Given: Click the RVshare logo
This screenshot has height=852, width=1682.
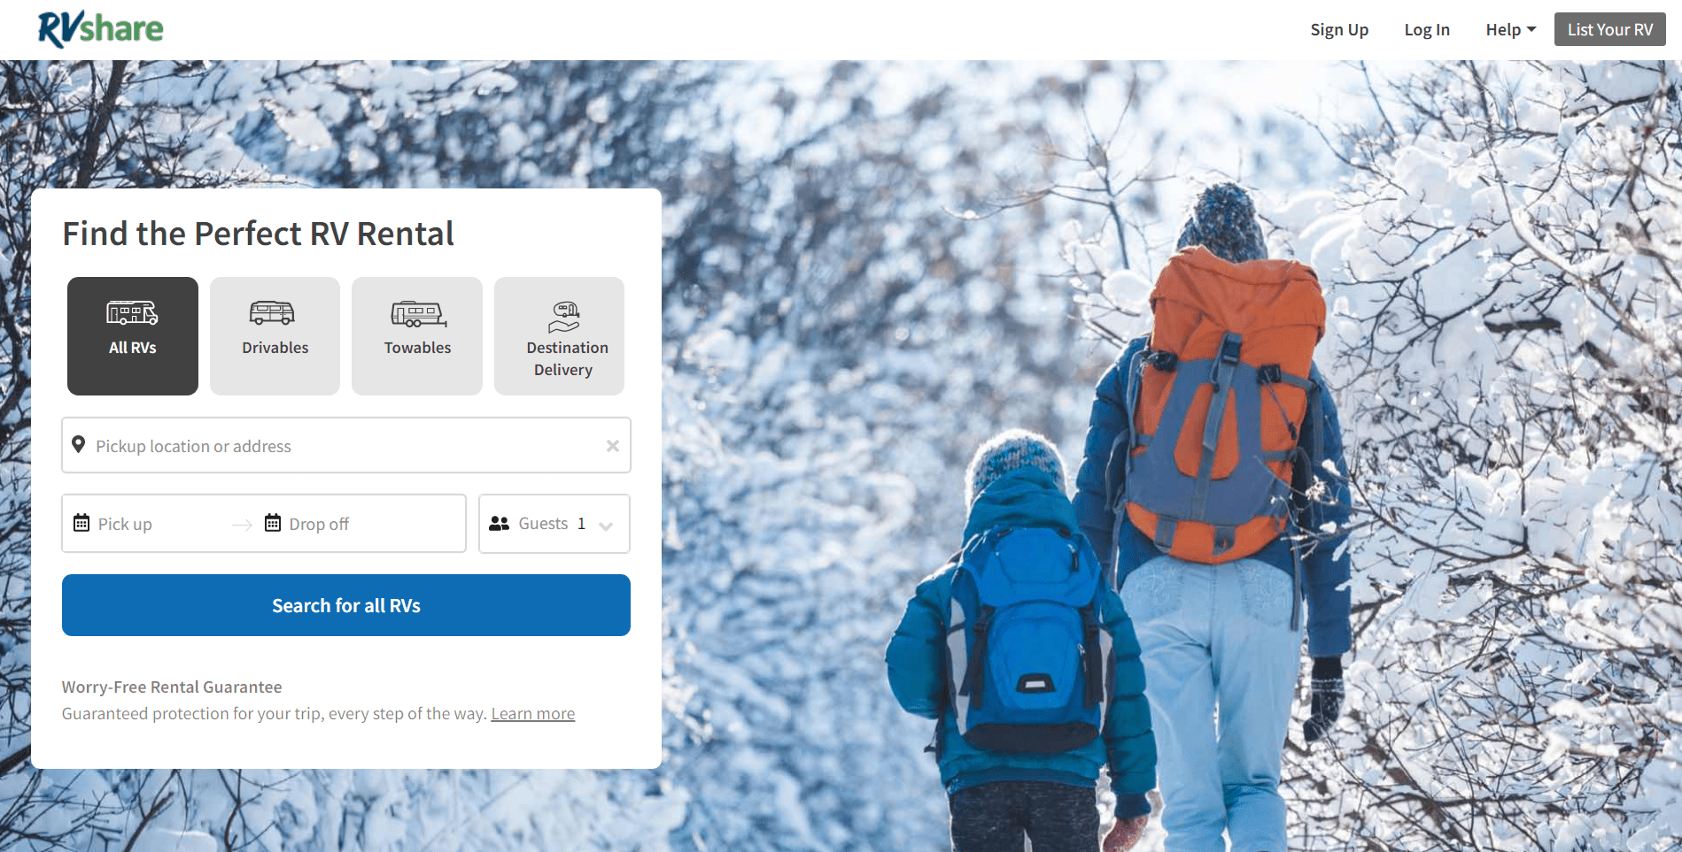Looking at the screenshot, I should tap(100, 29).
